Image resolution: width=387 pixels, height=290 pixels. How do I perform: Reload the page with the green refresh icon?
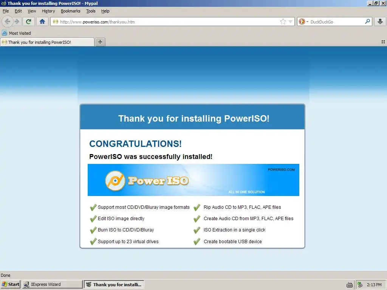[29, 22]
